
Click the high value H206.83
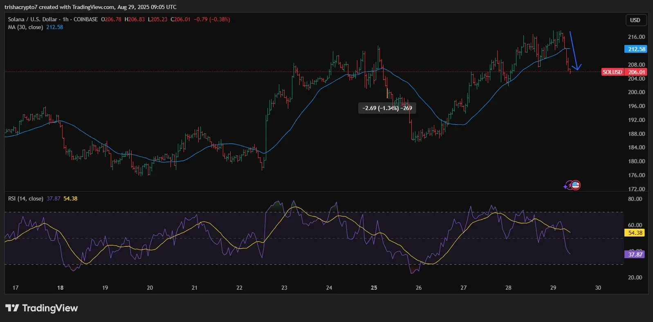(135, 19)
